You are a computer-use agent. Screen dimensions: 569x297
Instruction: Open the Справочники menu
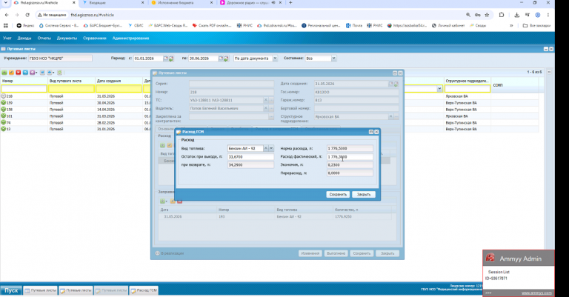pyautogui.click(x=95, y=38)
